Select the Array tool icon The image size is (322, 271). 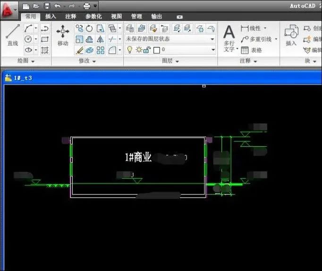coord(101,50)
